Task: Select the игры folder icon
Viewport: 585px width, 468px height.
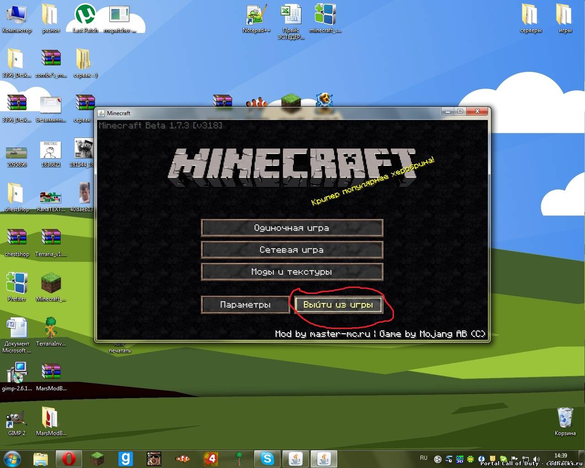Action: (x=565, y=18)
